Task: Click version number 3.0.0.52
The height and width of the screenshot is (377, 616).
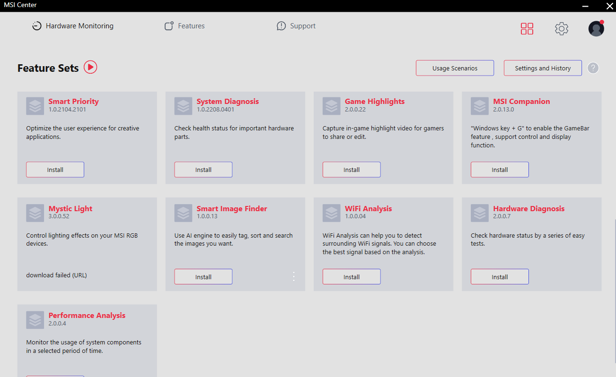Action: [x=59, y=216]
